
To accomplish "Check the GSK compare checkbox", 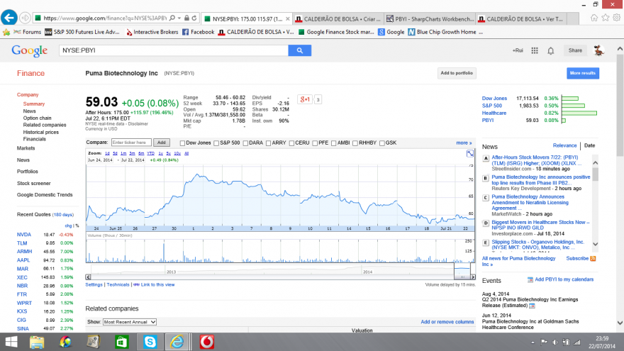I will point(381,143).
